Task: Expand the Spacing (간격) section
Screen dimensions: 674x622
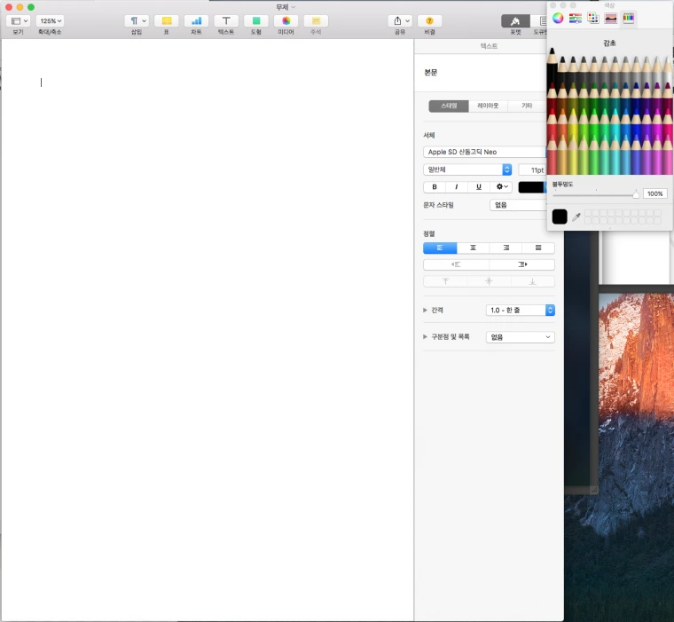Action: point(425,311)
